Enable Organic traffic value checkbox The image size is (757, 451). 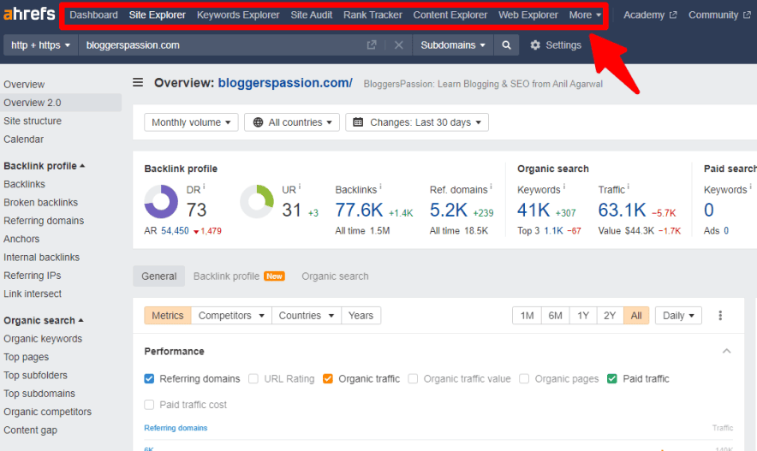tap(413, 378)
